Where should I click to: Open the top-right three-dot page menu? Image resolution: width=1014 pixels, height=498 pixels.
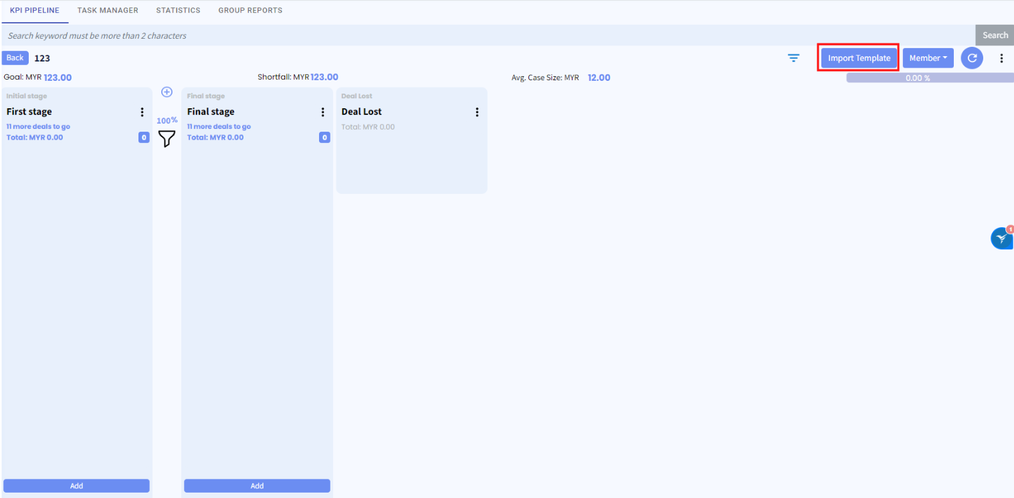point(1001,58)
